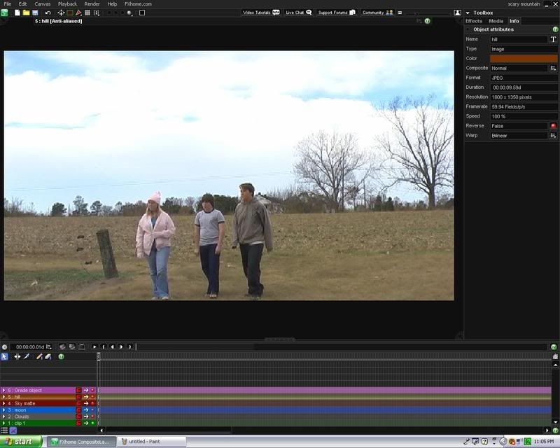The width and height of the screenshot is (560, 448).
Task: Click the Name field containing hill
Action: click(519, 39)
